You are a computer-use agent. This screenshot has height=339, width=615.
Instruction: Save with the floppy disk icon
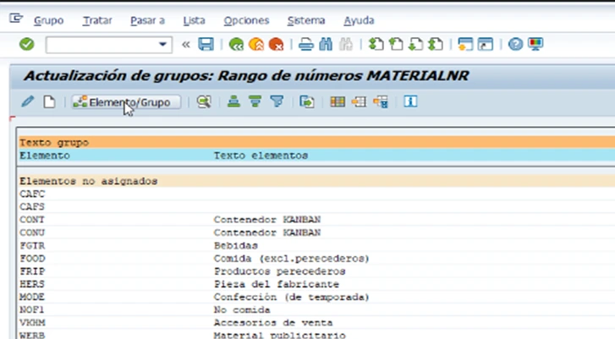206,44
